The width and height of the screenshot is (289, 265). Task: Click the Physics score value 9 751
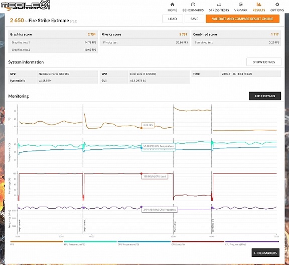coord(183,34)
